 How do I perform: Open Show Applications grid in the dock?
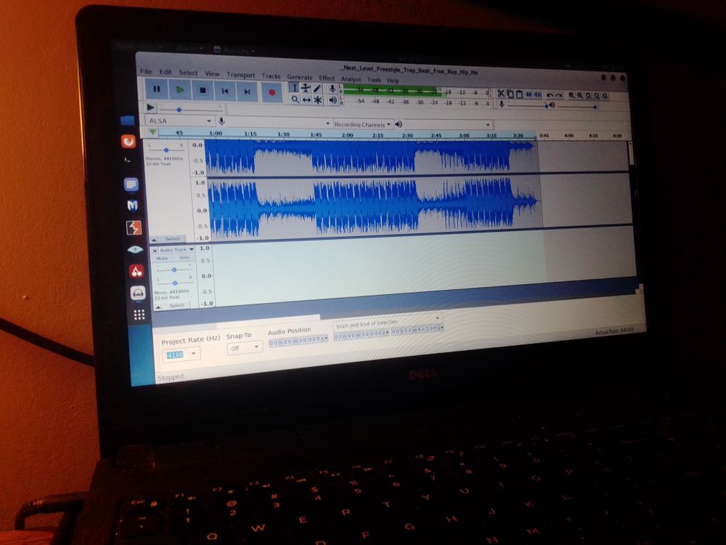pos(139,315)
